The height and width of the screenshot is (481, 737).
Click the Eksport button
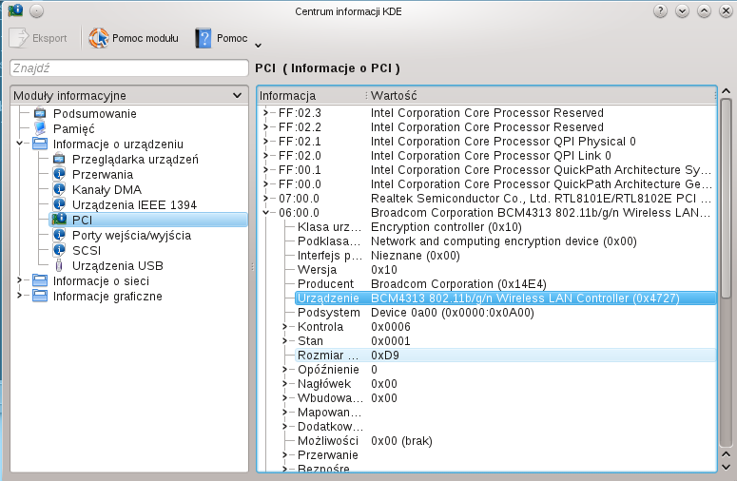point(40,38)
